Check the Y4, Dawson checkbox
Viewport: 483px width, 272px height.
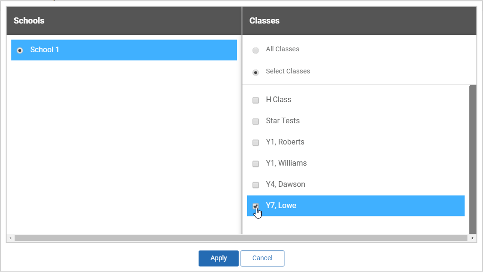click(256, 185)
